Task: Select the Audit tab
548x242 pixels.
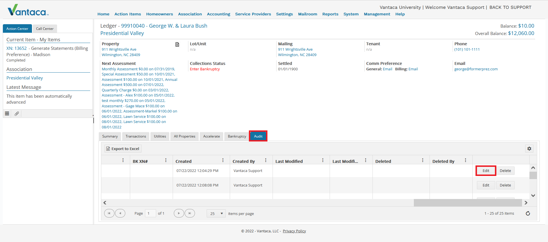Action: pyautogui.click(x=258, y=136)
